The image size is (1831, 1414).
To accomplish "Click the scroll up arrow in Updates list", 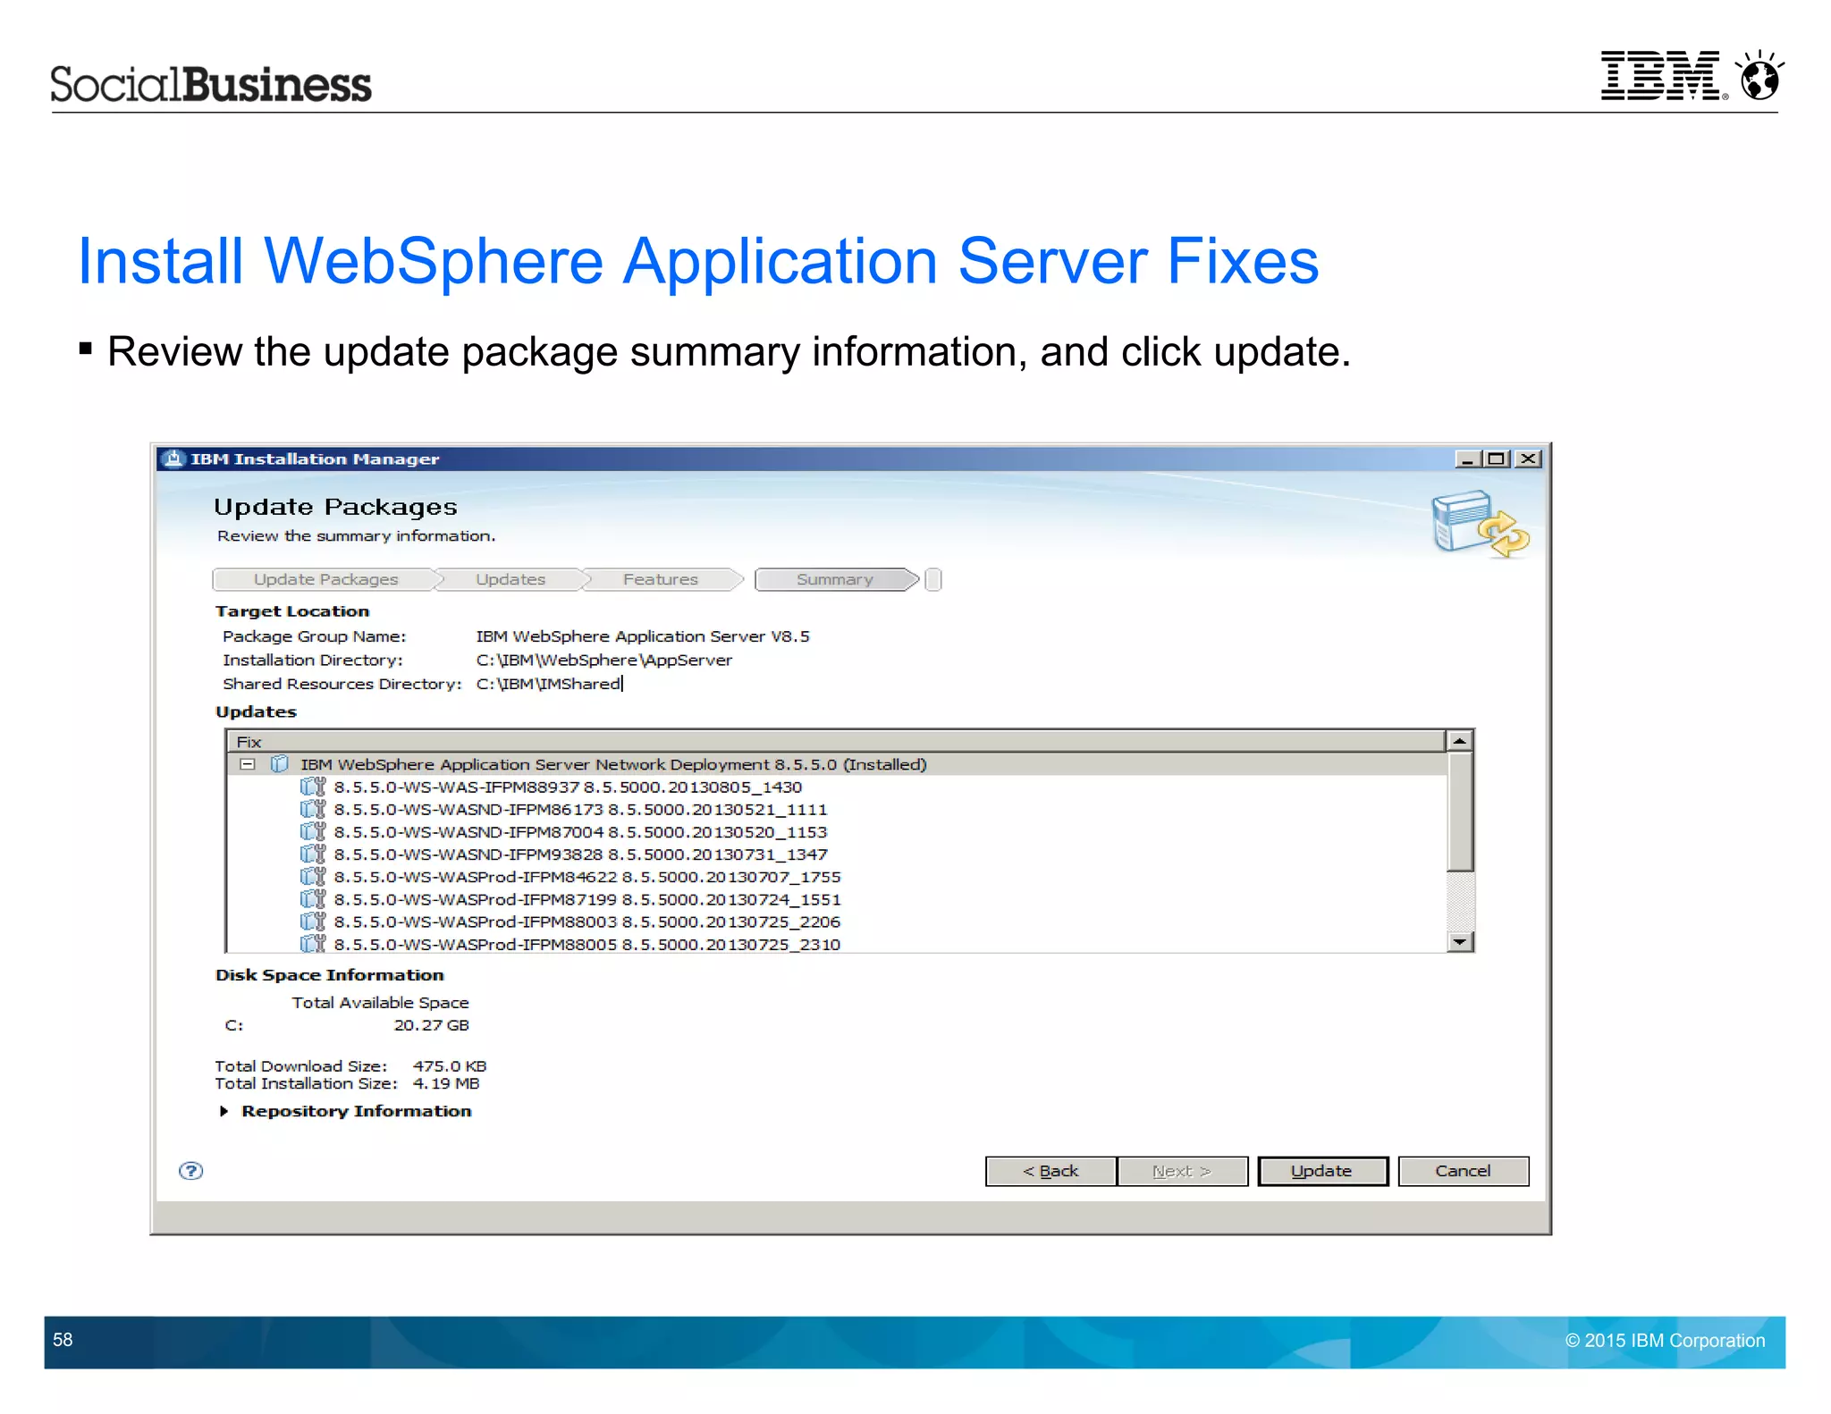I will pyautogui.click(x=1460, y=741).
